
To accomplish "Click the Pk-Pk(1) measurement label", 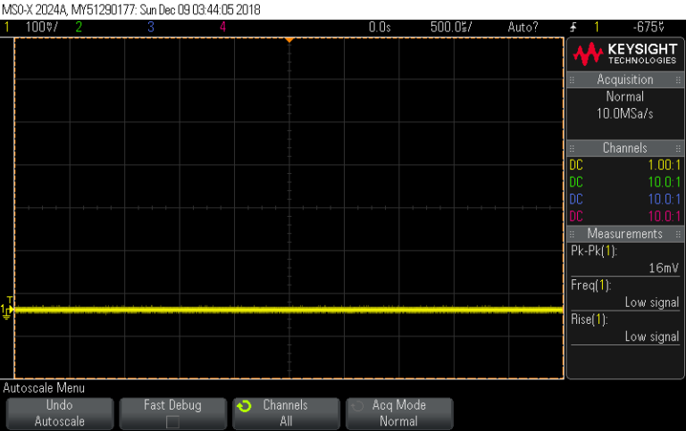I will pos(594,251).
